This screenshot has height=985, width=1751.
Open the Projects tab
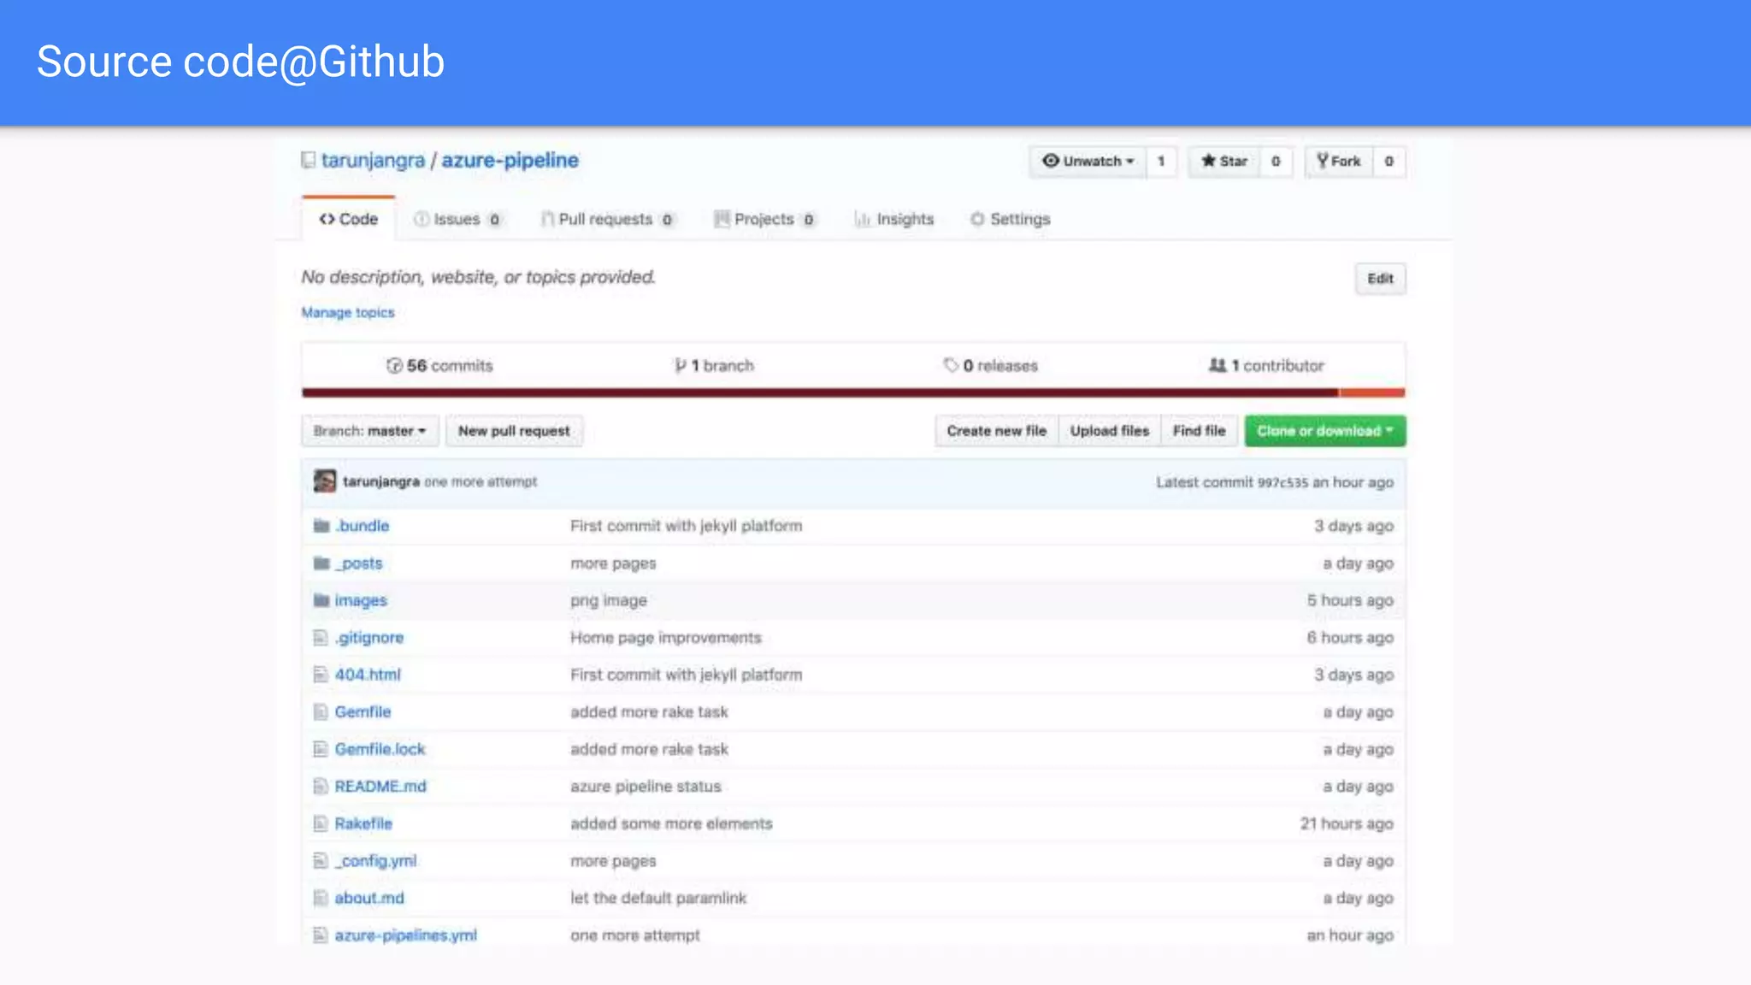pos(764,219)
